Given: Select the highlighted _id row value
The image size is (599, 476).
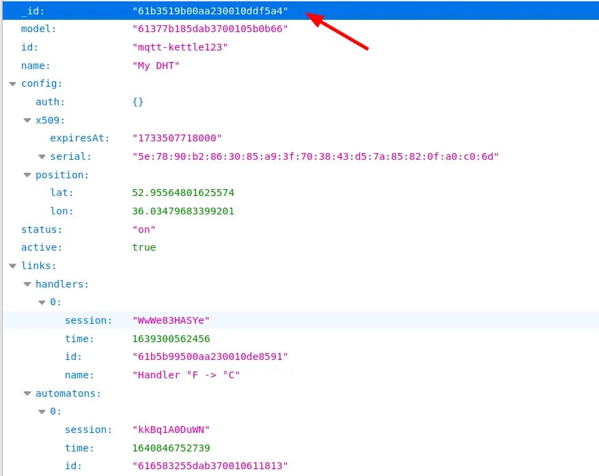Looking at the screenshot, I should 210,11.
